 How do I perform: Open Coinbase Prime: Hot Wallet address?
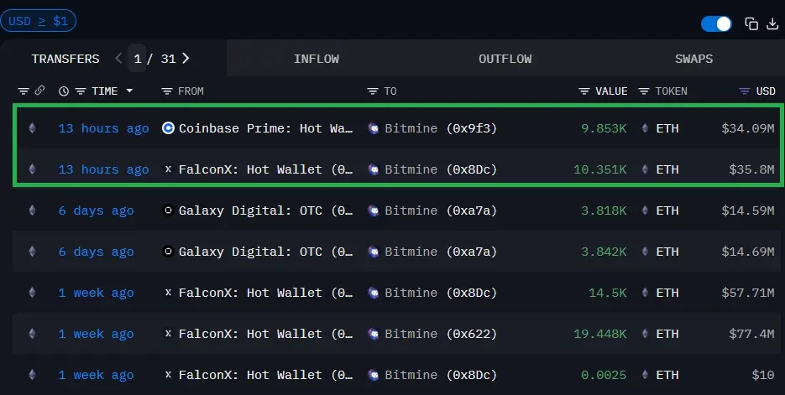266,128
